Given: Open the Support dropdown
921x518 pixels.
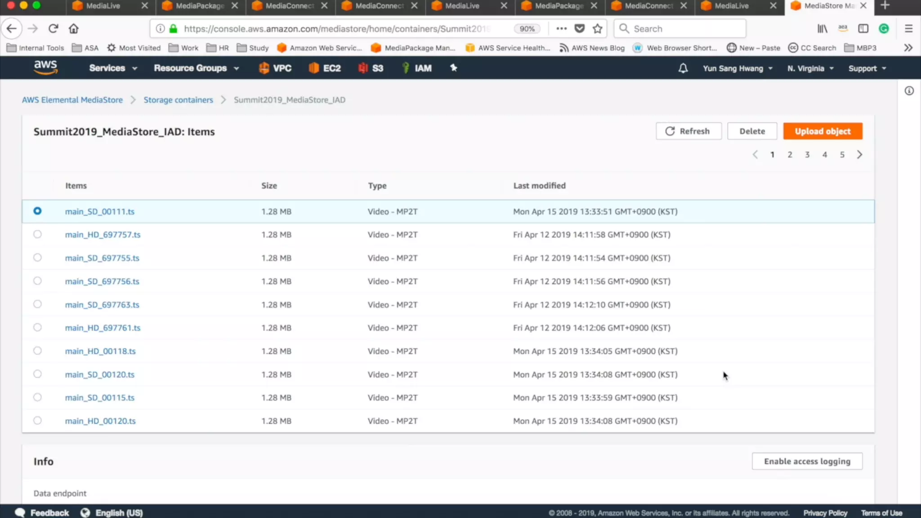Looking at the screenshot, I should [867, 68].
